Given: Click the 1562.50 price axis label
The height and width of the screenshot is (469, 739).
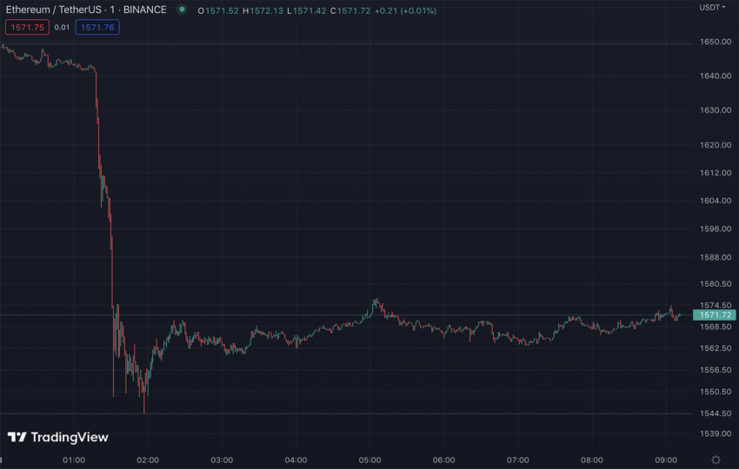Looking at the screenshot, I should pos(716,348).
